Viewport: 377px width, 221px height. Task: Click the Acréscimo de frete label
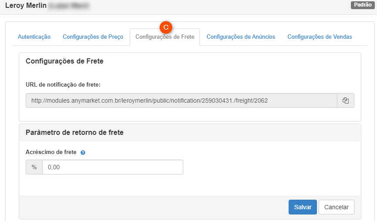pos(51,152)
